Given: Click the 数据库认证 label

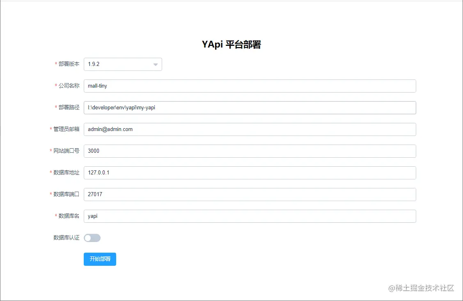Looking at the screenshot, I should [x=66, y=238].
